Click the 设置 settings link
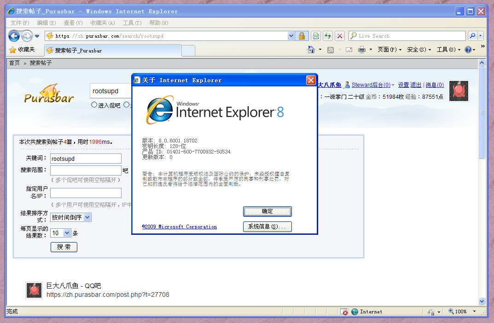Screen dimensions: 494x323 tap(403, 85)
